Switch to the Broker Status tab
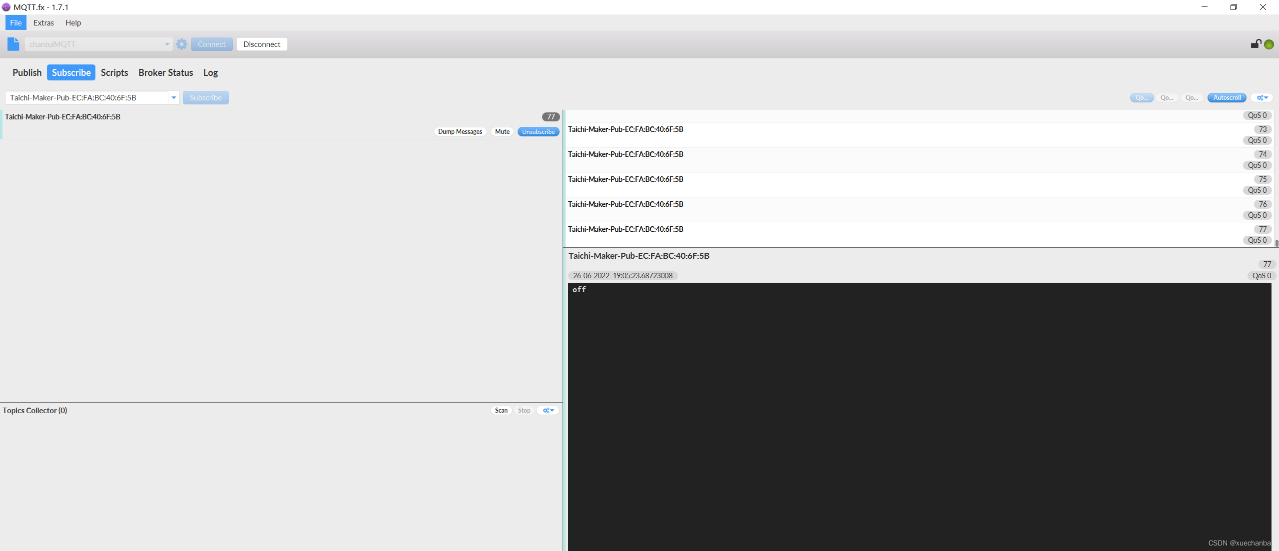 [x=165, y=72]
